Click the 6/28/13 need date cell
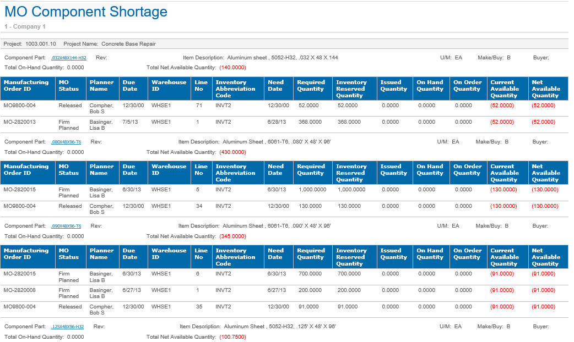The width and height of the screenshot is (574, 342). 275,122
